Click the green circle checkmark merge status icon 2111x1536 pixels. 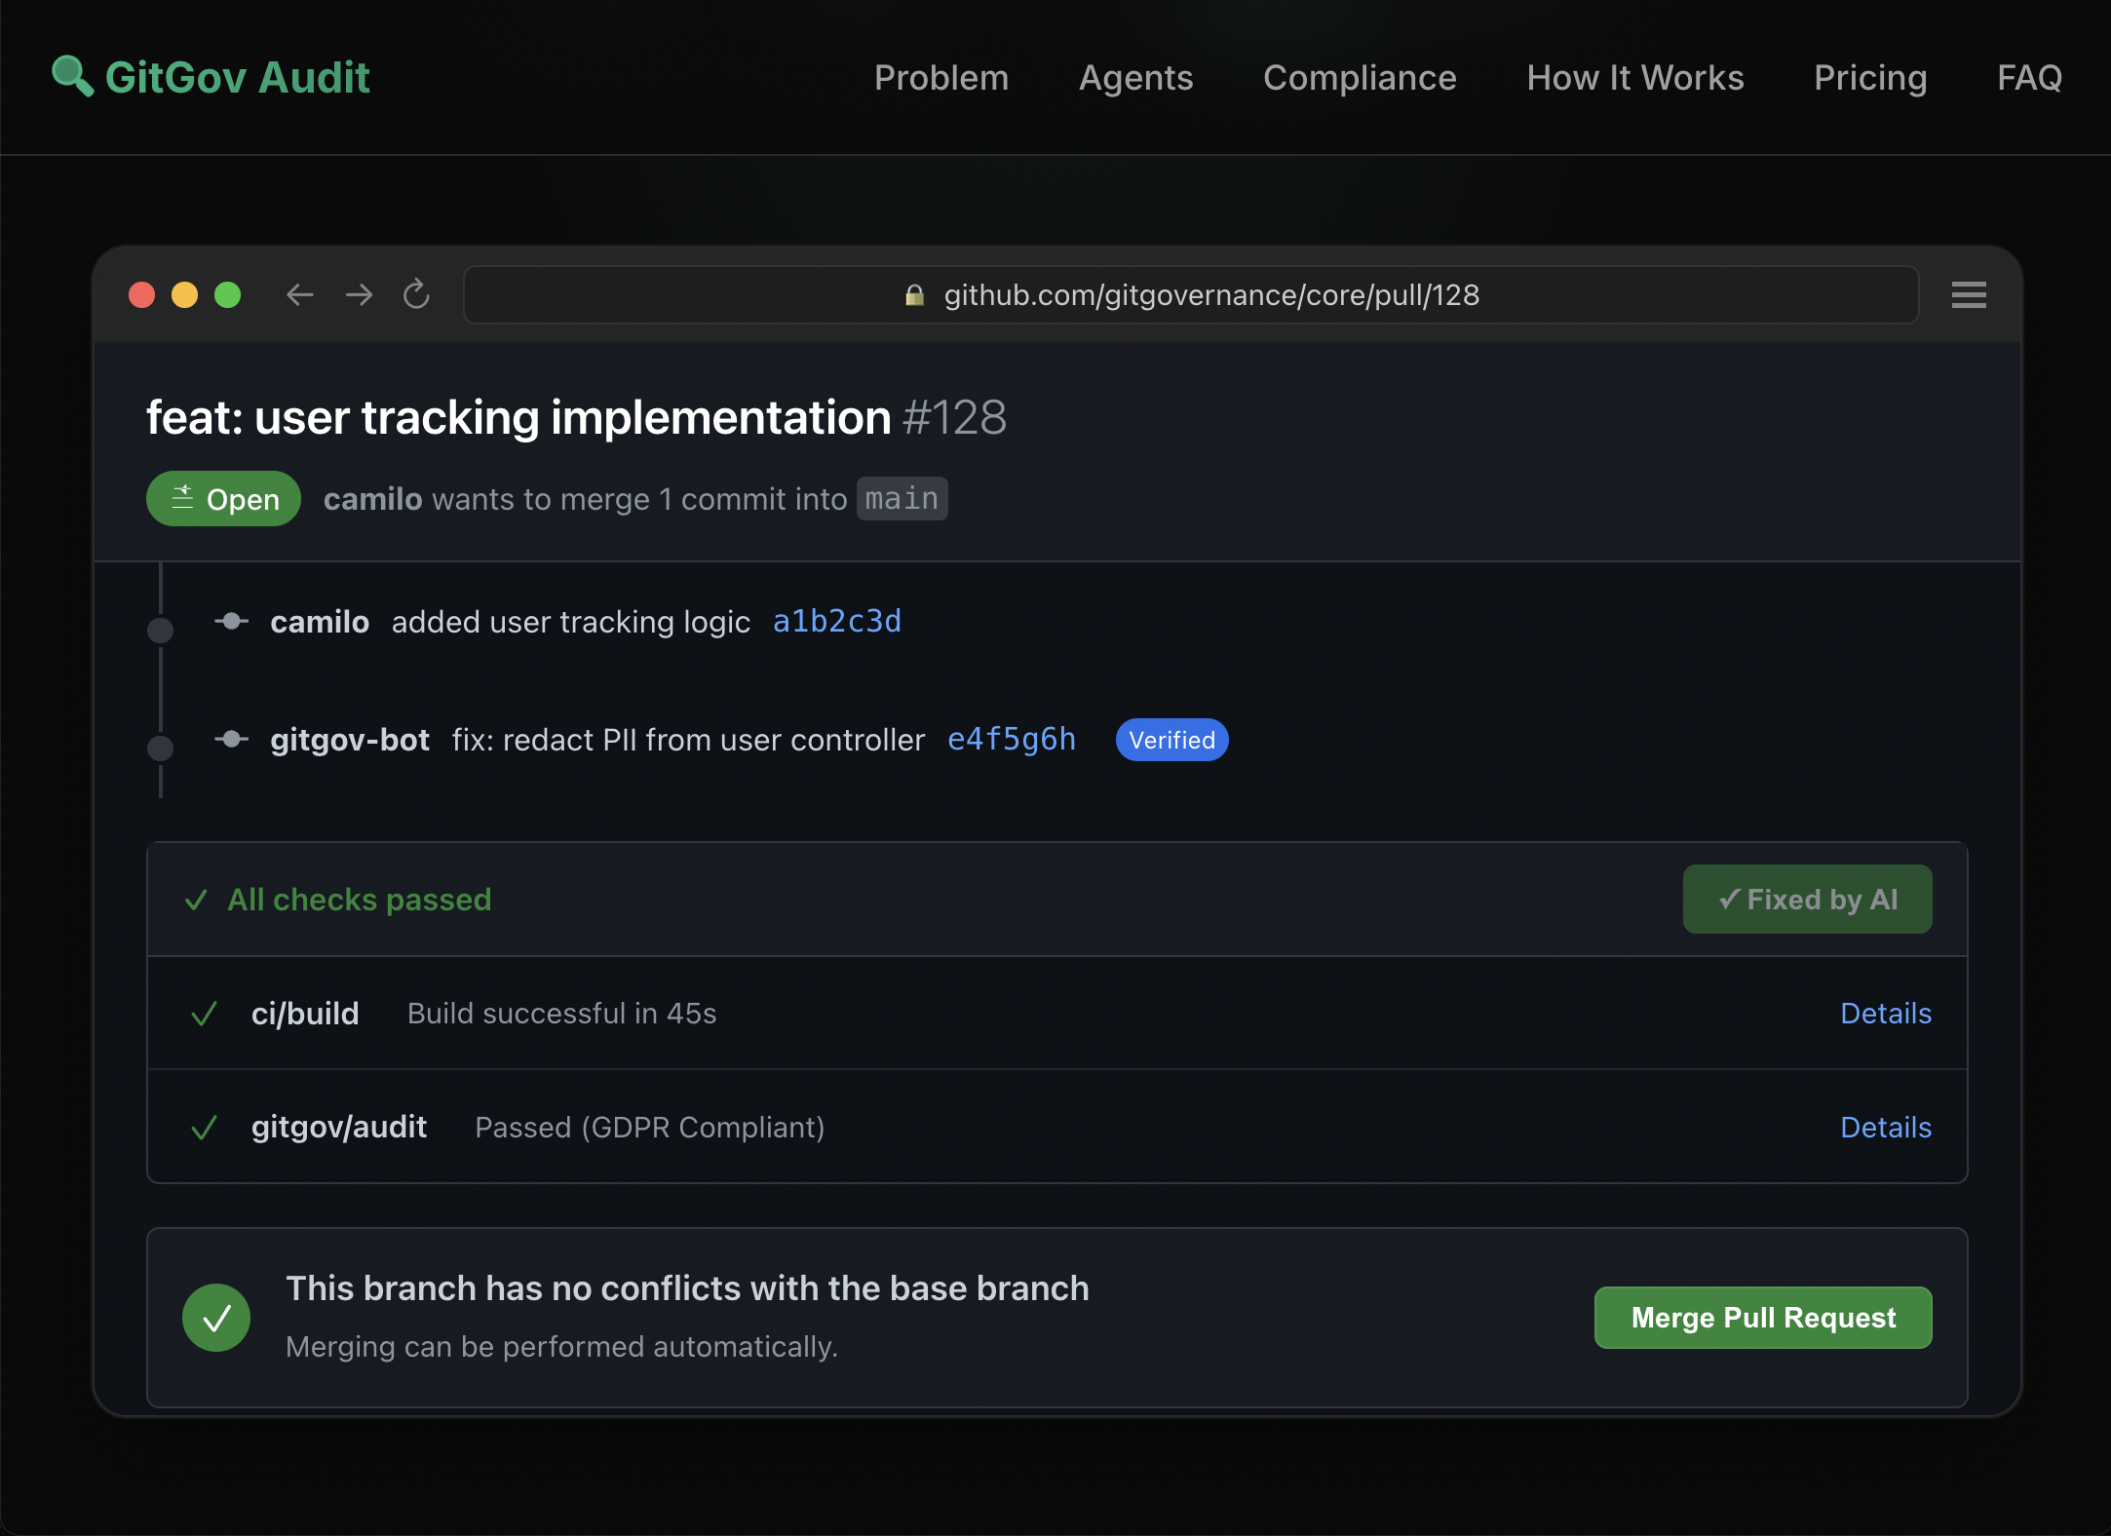[x=216, y=1317]
